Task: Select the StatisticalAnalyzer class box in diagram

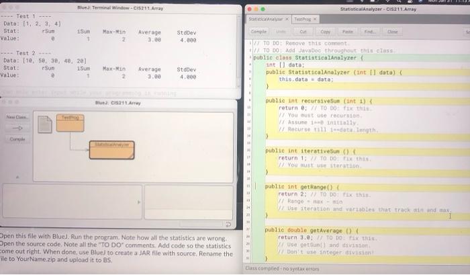Action: point(112,150)
